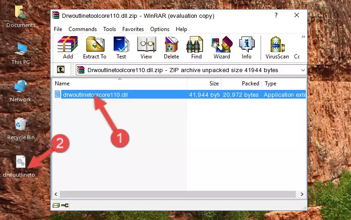The width and height of the screenshot is (351, 220).
Task: Sort by the Name column header
Action: pyautogui.click(x=120, y=84)
